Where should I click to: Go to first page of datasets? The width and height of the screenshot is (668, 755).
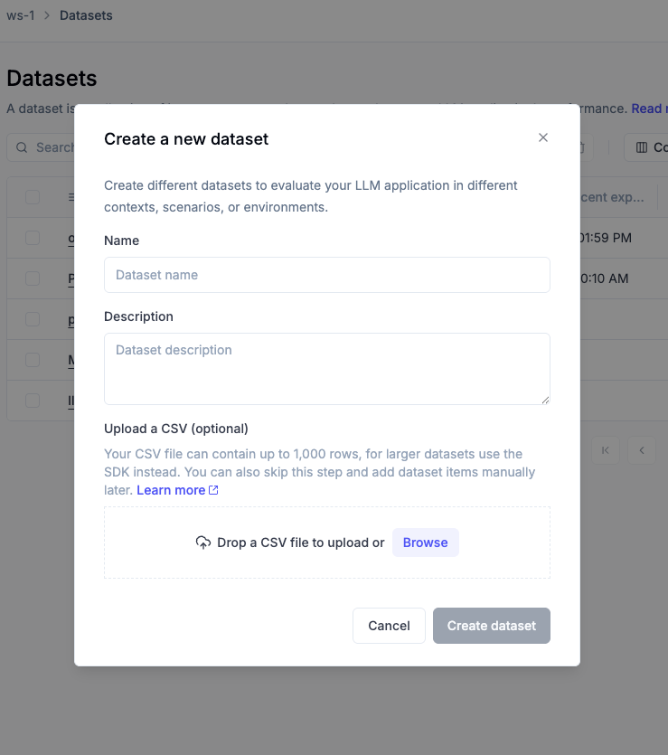click(606, 450)
